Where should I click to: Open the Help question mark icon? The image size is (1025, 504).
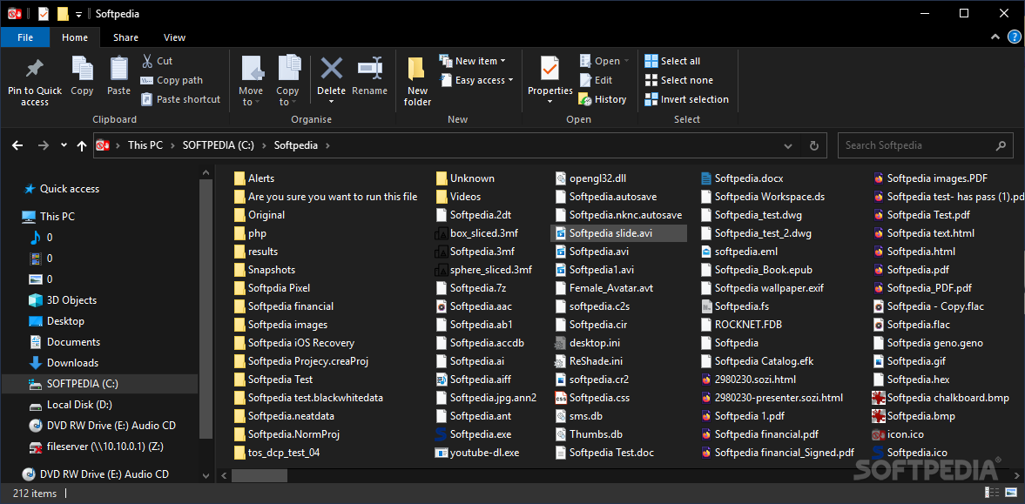click(1014, 37)
